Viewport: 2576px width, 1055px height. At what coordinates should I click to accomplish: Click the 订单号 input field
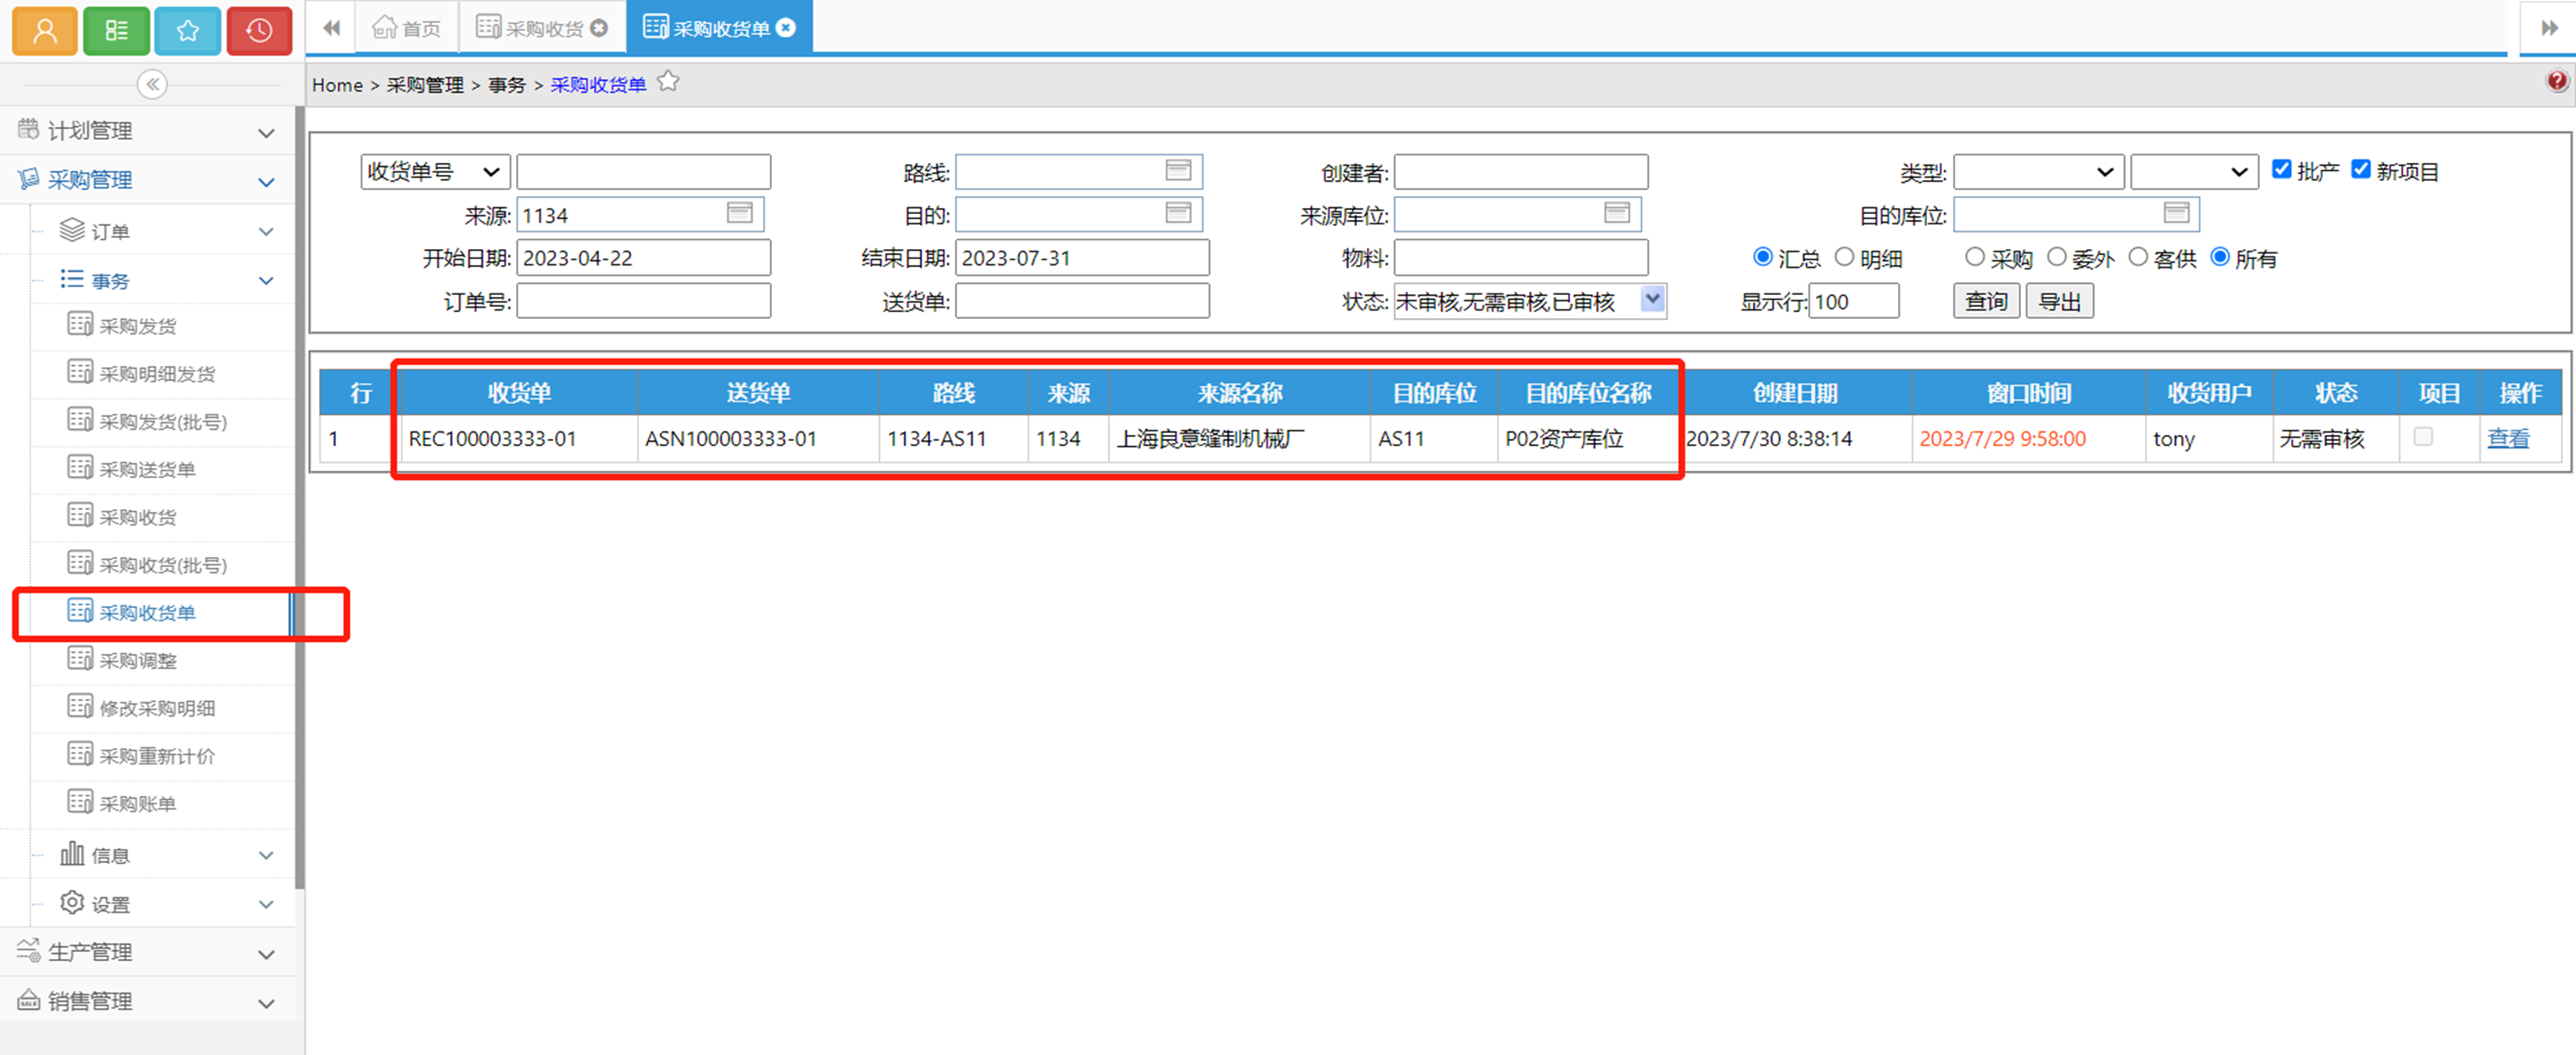(643, 301)
